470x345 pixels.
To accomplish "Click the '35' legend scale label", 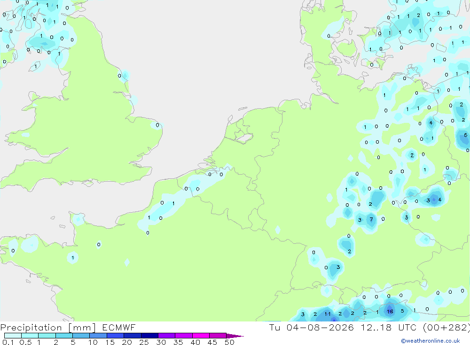I will point(178,342).
